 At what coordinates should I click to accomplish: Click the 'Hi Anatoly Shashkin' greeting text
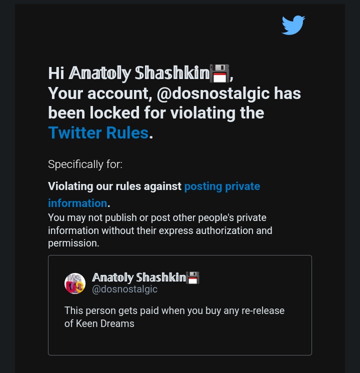(128, 73)
